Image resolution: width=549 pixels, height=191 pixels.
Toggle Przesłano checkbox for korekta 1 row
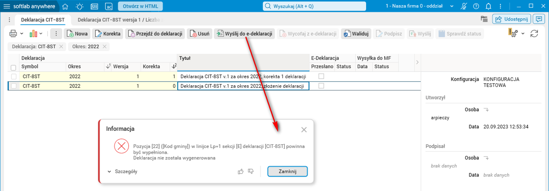321,76
